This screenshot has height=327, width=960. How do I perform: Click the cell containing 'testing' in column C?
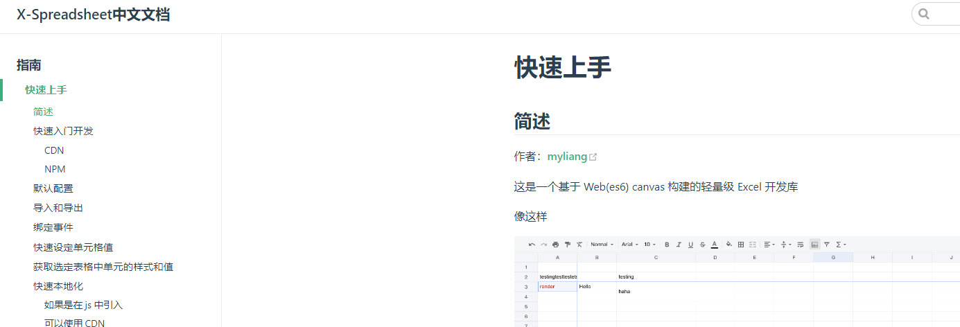656,277
